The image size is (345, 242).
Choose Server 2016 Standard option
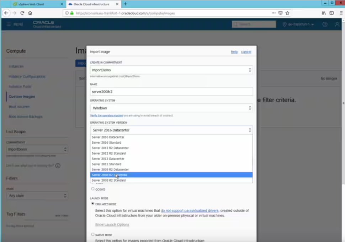171,142
